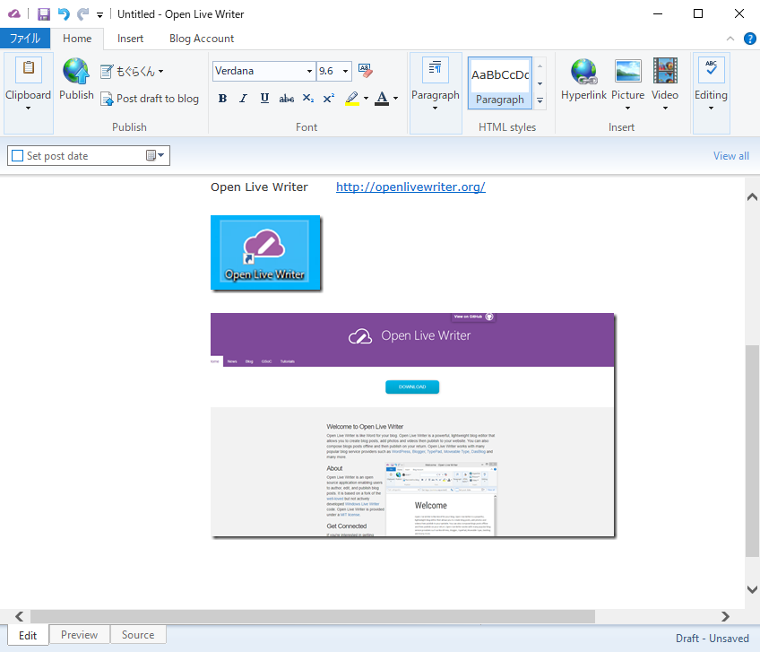Screen dimensions: 760x652
Task: Click the Clipboard paste icon
Action: [28, 69]
